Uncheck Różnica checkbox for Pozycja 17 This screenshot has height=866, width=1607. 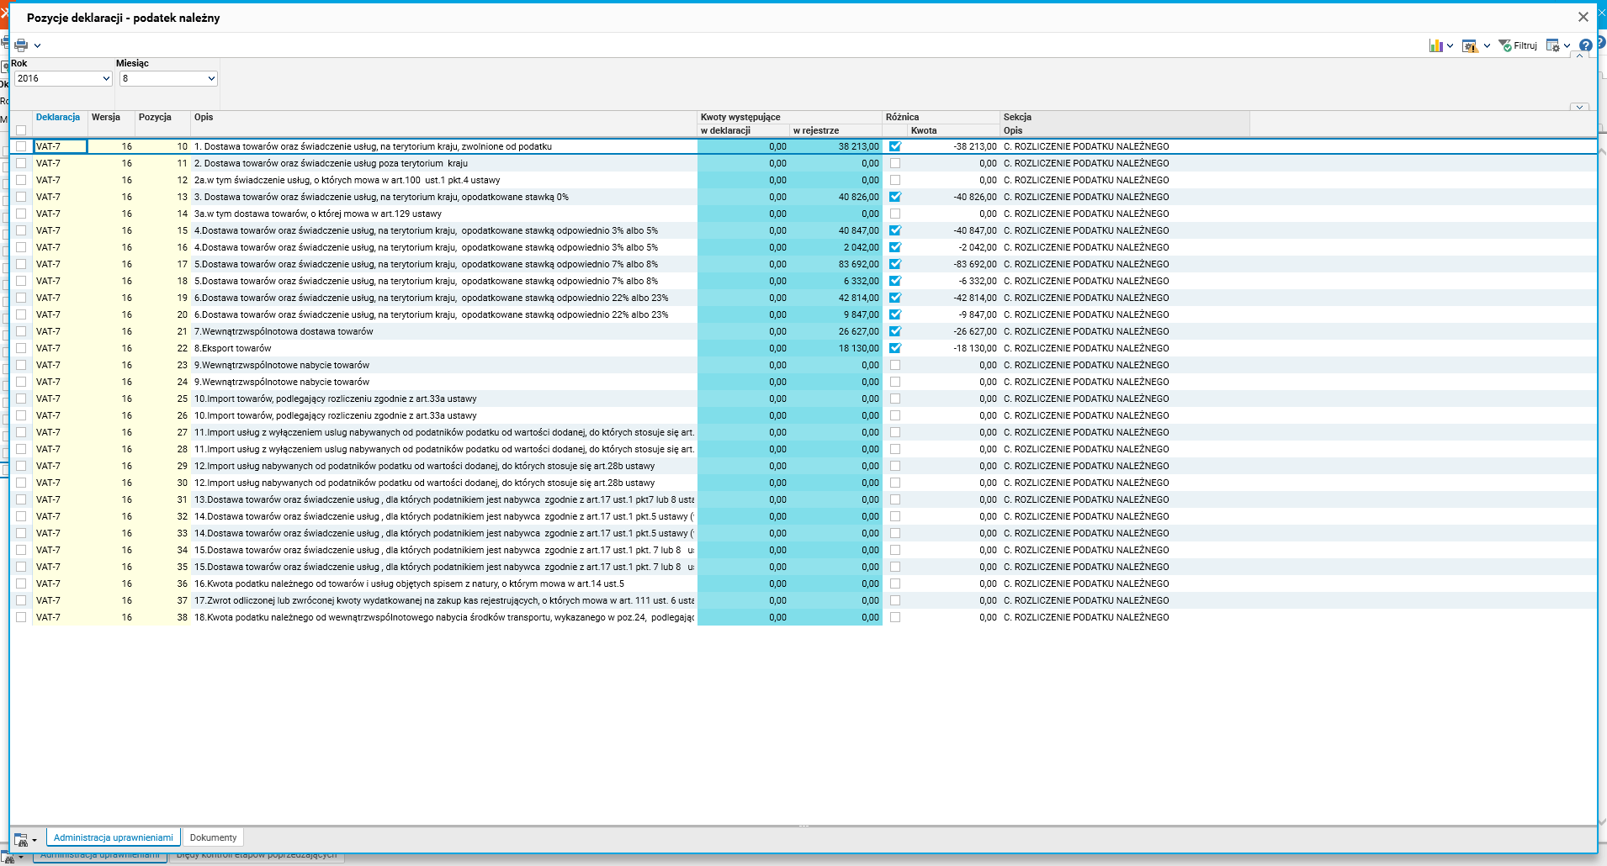[895, 264]
